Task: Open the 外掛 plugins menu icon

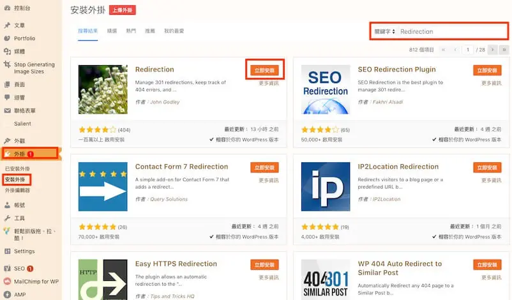Action: (7, 154)
